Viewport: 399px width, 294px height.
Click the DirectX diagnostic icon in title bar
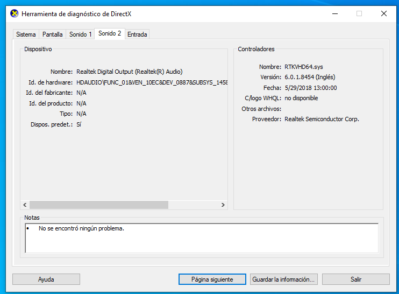15,13
